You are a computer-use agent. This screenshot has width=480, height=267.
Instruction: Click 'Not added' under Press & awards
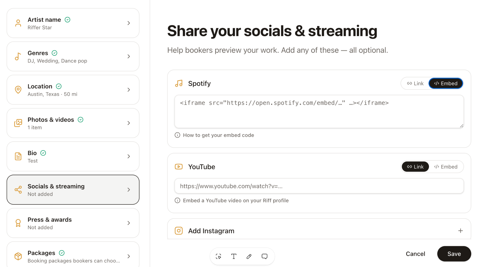click(x=40, y=227)
